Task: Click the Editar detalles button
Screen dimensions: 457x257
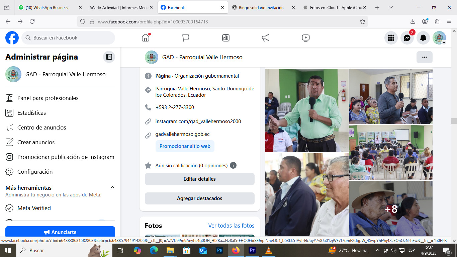Action: click(x=199, y=179)
